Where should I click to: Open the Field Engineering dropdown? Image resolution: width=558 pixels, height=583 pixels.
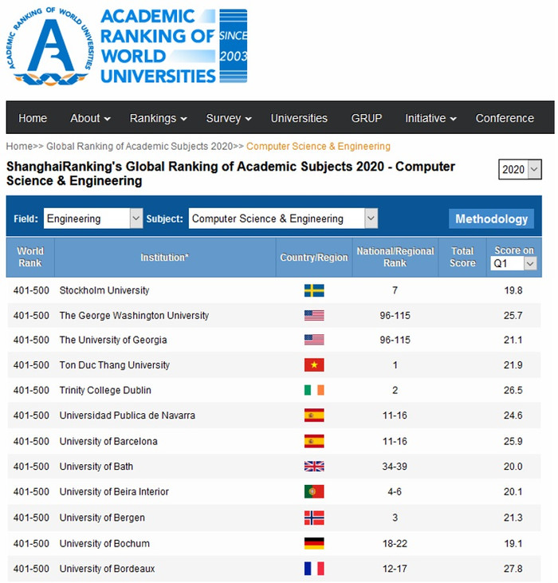click(92, 219)
